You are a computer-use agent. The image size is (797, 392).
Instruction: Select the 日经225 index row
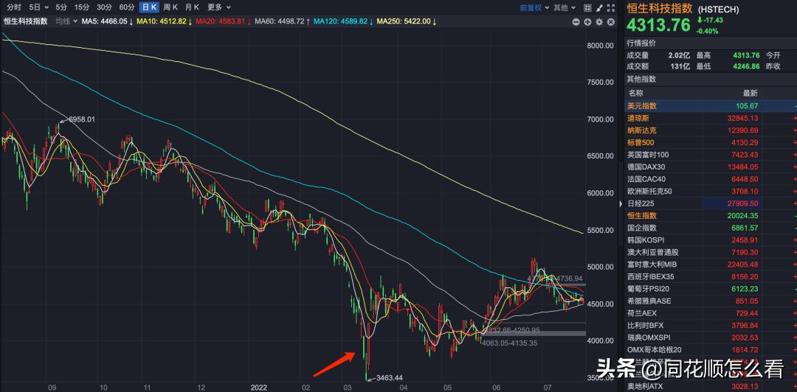(711, 203)
